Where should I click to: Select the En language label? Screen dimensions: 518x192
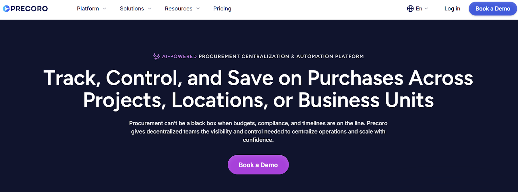click(419, 9)
